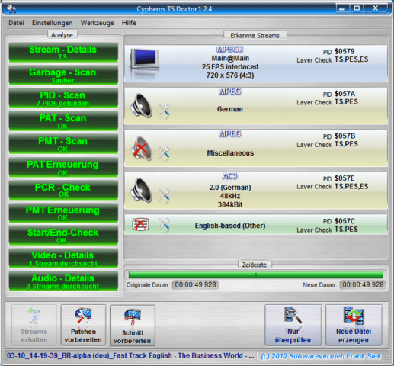Open wrench tools for AC3 2.0 stream

pos(164,195)
